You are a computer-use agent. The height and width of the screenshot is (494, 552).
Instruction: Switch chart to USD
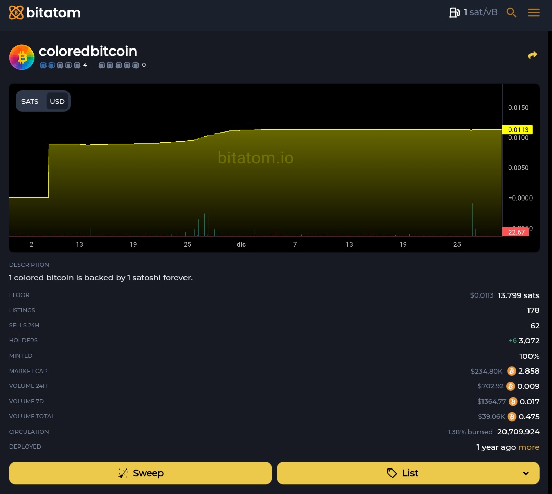[57, 101]
